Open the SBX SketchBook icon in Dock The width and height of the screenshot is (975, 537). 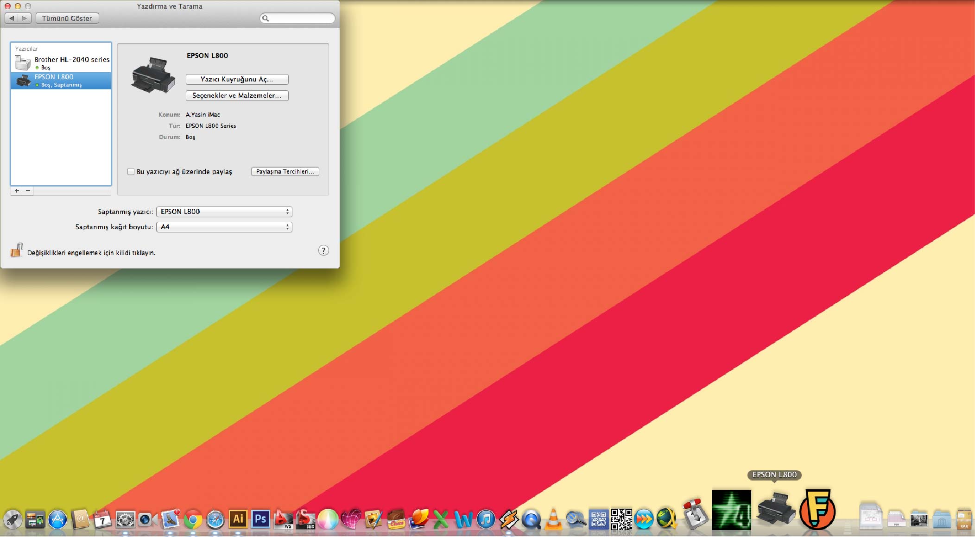point(306,519)
